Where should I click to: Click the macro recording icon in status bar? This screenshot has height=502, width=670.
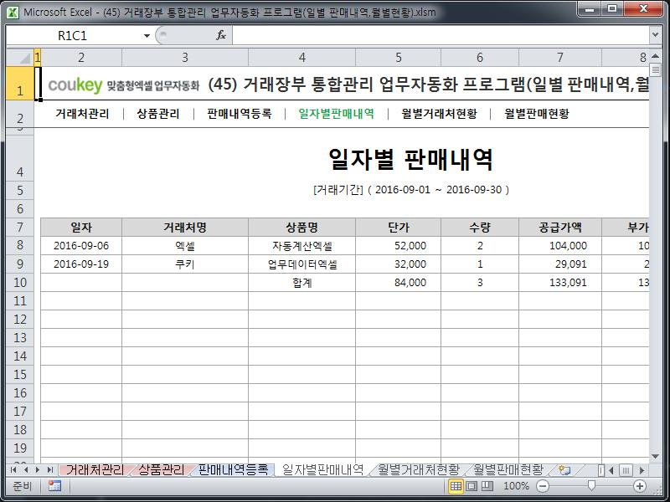click(x=54, y=486)
